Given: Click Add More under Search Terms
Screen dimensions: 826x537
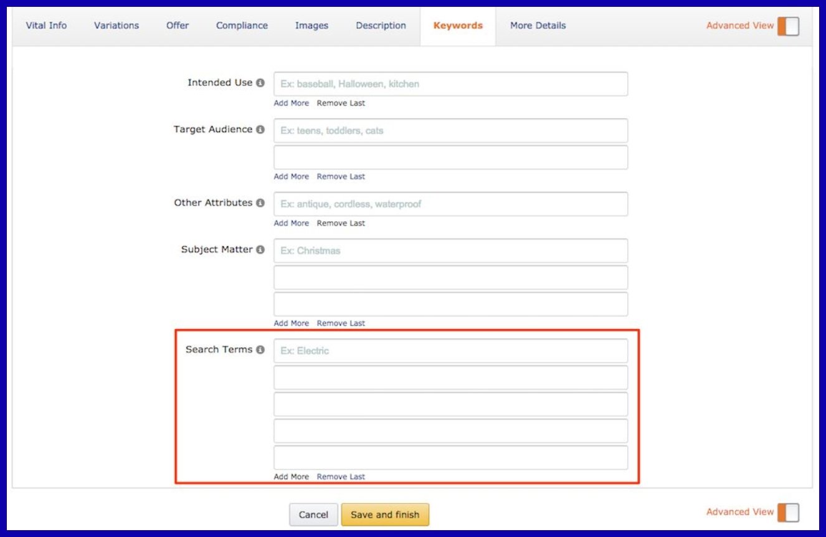Looking at the screenshot, I should tap(291, 477).
